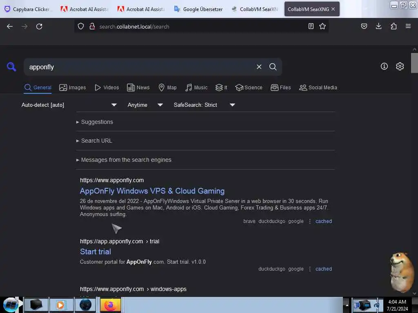The width and height of the screenshot is (418, 313).
Task: Open the black box taskbar icon
Action: coord(36,305)
